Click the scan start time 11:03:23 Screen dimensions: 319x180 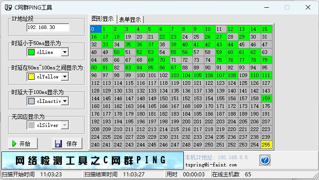[51, 175]
